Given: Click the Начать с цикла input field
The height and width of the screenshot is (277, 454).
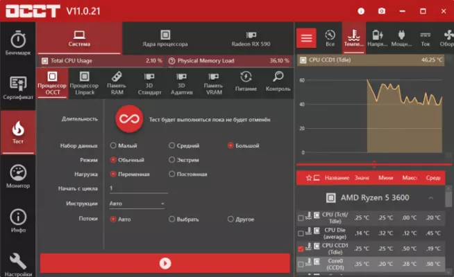Looking at the screenshot, I should [137, 188].
